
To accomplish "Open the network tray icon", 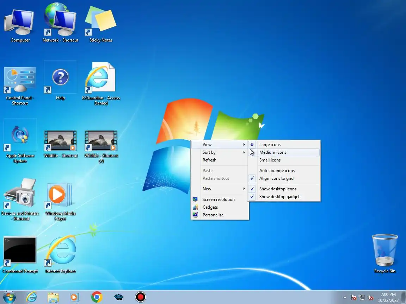I will click(362, 298).
